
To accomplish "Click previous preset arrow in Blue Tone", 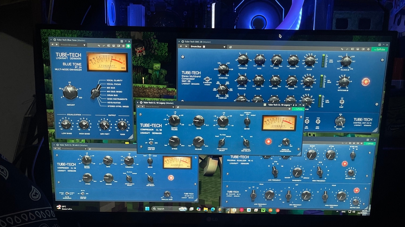I will click(52, 45).
